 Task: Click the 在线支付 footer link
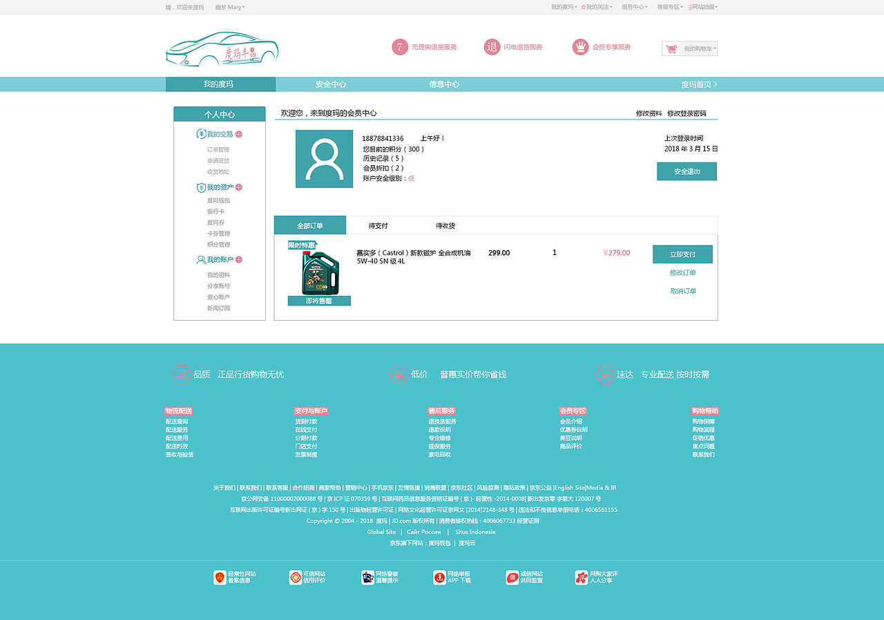tap(306, 430)
